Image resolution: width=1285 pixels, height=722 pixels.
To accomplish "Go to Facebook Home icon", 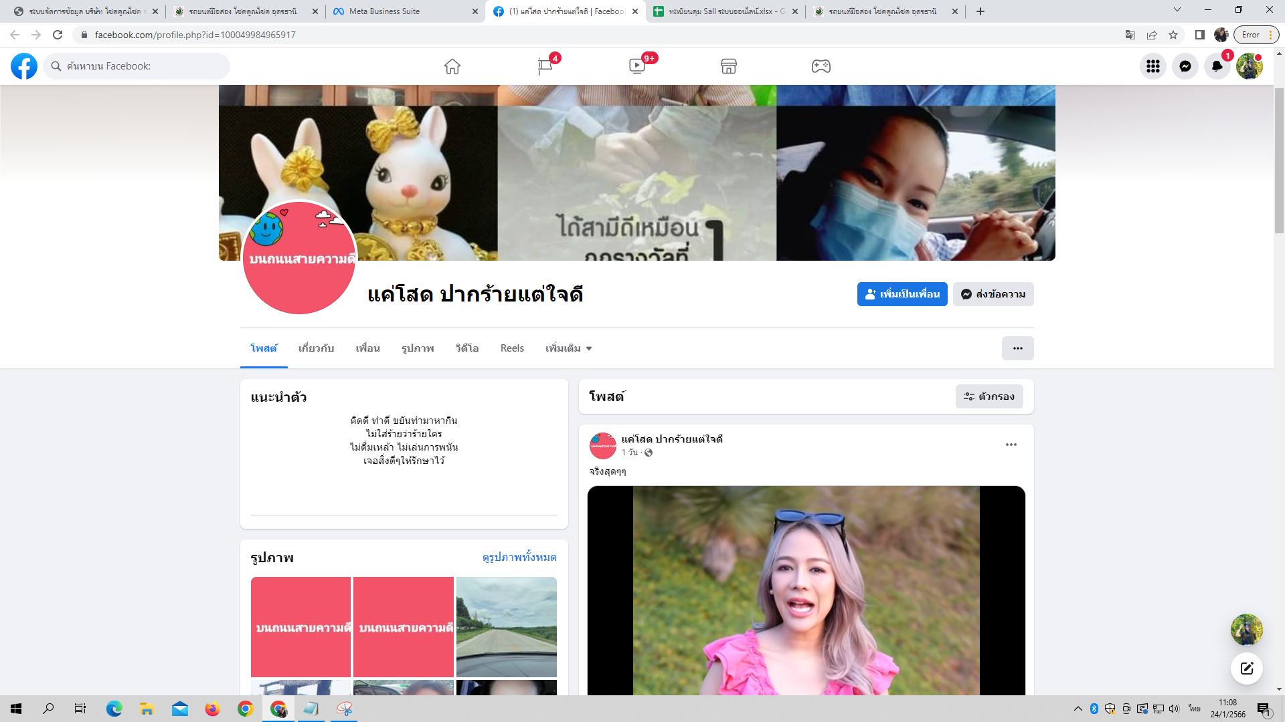I will [452, 66].
